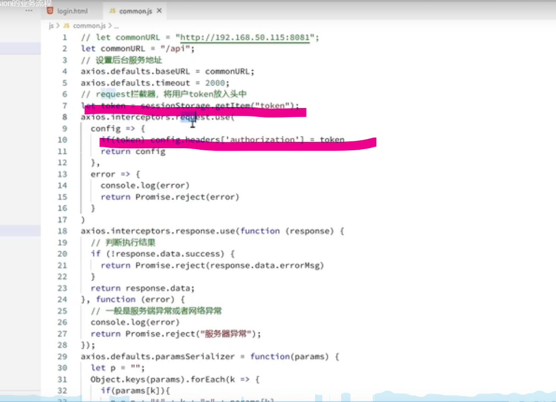Click the text 'let commonURL = "/api";'
The image size is (556, 402).
click(x=137, y=49)
